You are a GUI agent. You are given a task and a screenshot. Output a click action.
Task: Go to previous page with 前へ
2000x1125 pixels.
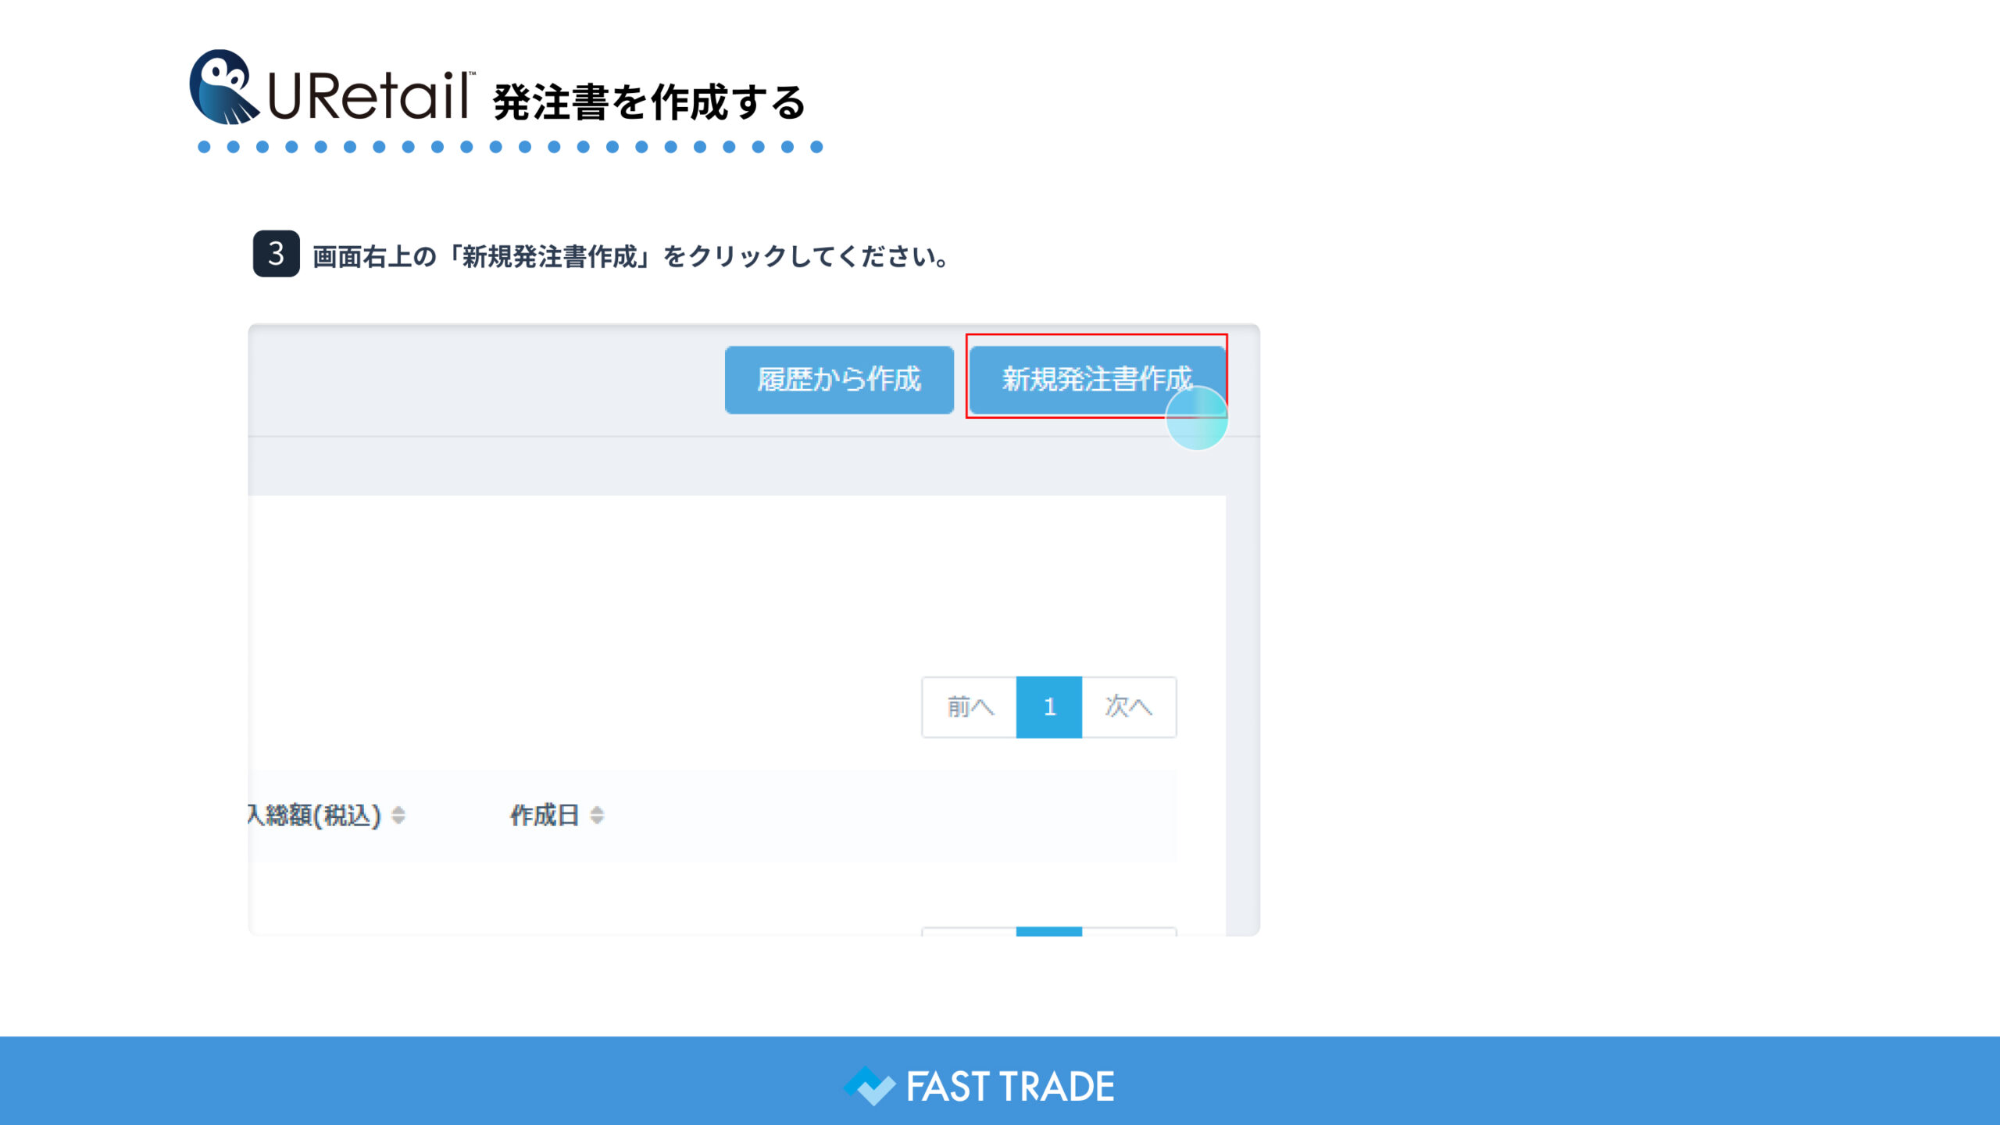970,707
